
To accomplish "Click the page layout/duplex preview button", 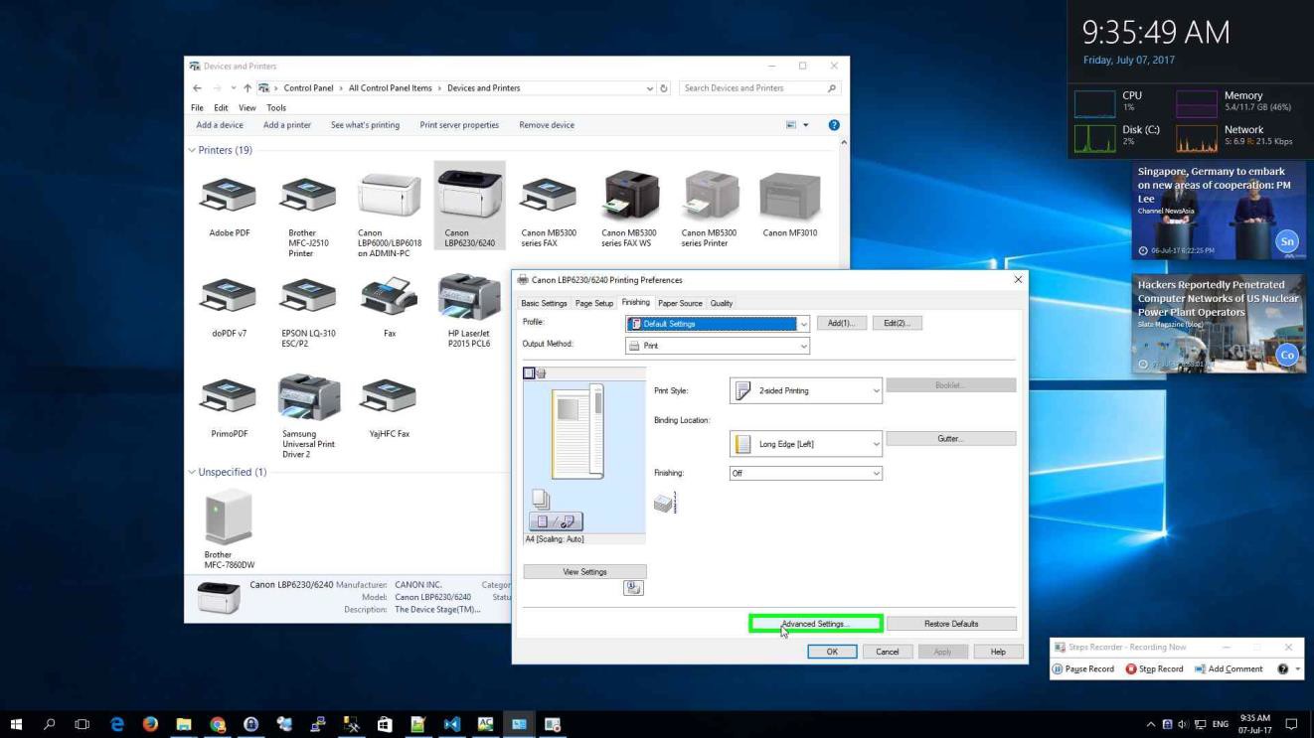I will point(556,521).
